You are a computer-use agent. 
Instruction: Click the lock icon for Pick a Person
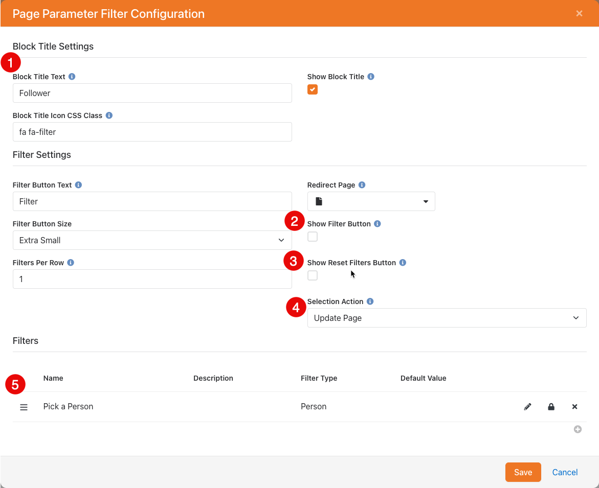[x=551, y=407]
